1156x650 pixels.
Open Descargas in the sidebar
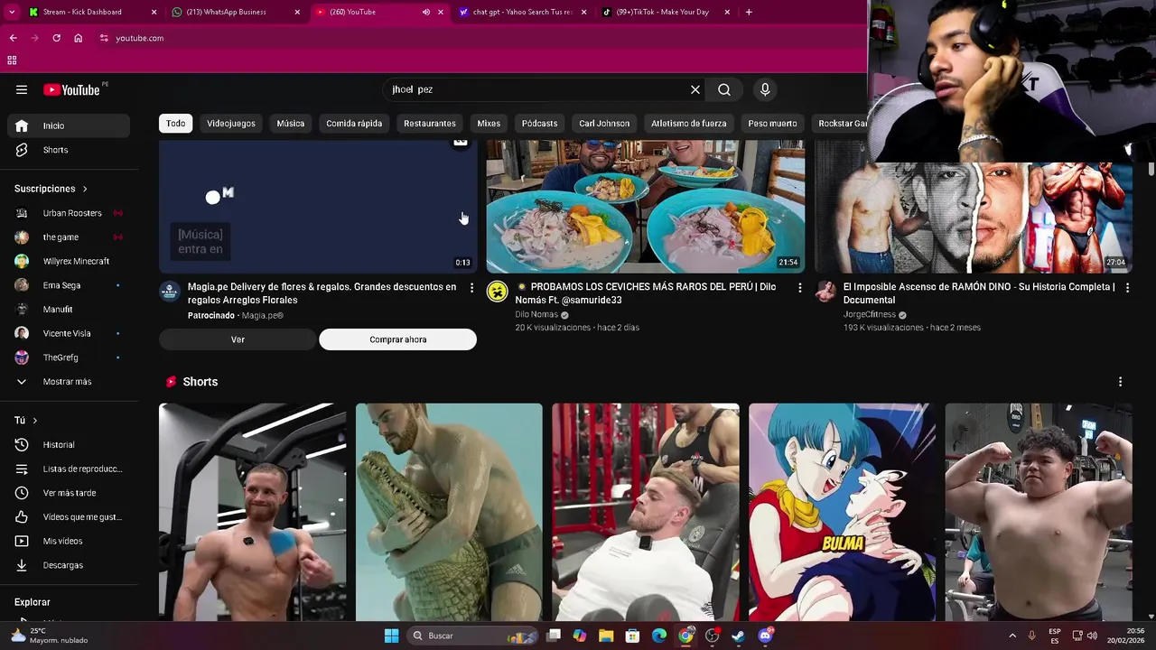(x=69, y=565)
